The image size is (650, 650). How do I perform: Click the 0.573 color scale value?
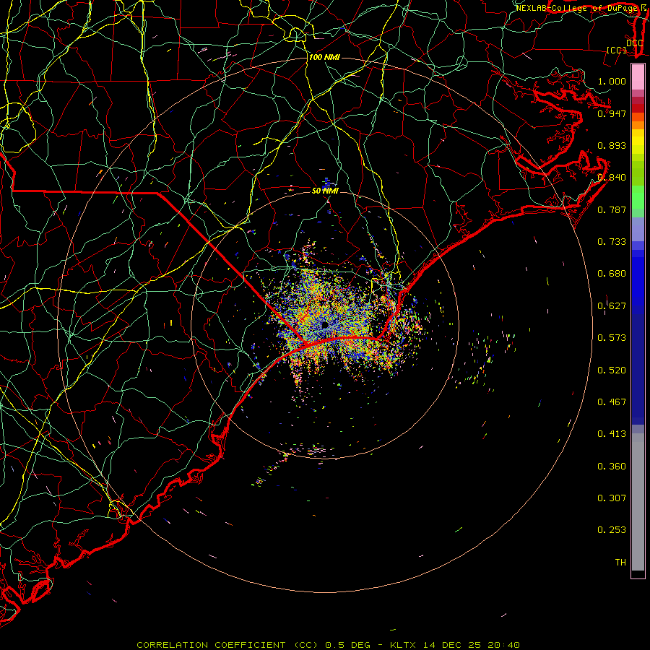point(612,338)
